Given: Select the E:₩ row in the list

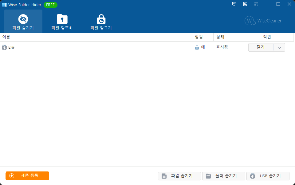Looking at the screenshot, I should [92, 47].
